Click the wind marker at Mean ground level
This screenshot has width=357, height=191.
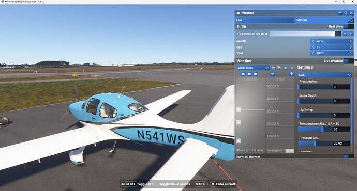coord(290,151)
